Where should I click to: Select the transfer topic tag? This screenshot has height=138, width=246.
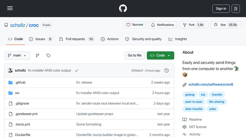(x=217, y=95)
